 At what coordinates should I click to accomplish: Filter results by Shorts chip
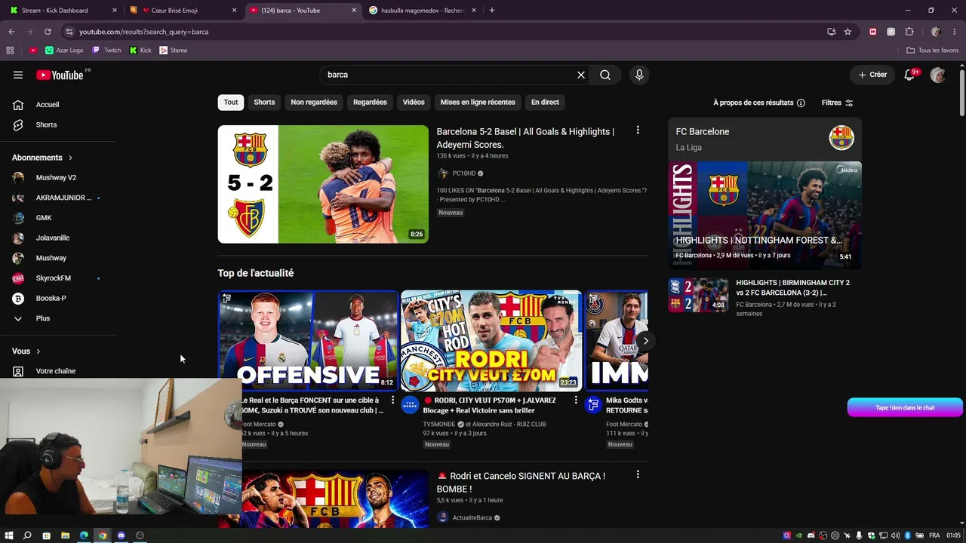point(264,102)
